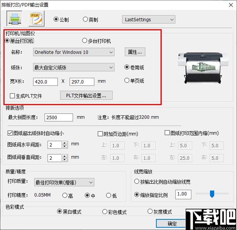
Task: Click the 附加页边距 右 margin field
Action: pos(148,158)
